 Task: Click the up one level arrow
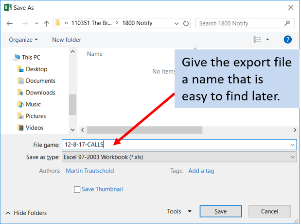[46, 23]
